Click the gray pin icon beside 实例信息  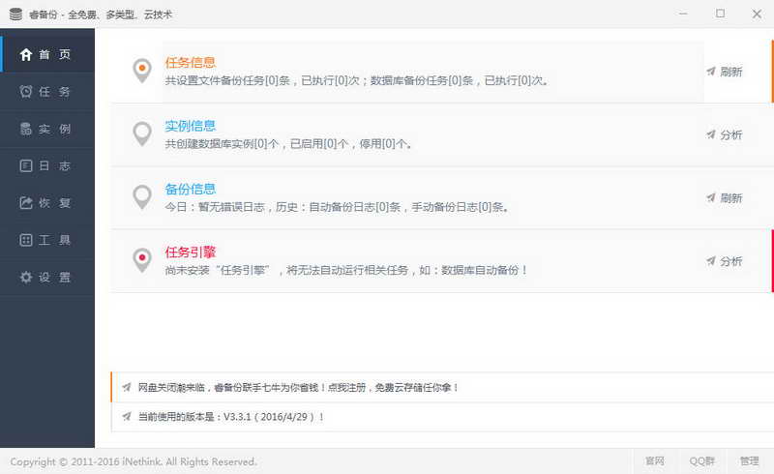(142, 133)
